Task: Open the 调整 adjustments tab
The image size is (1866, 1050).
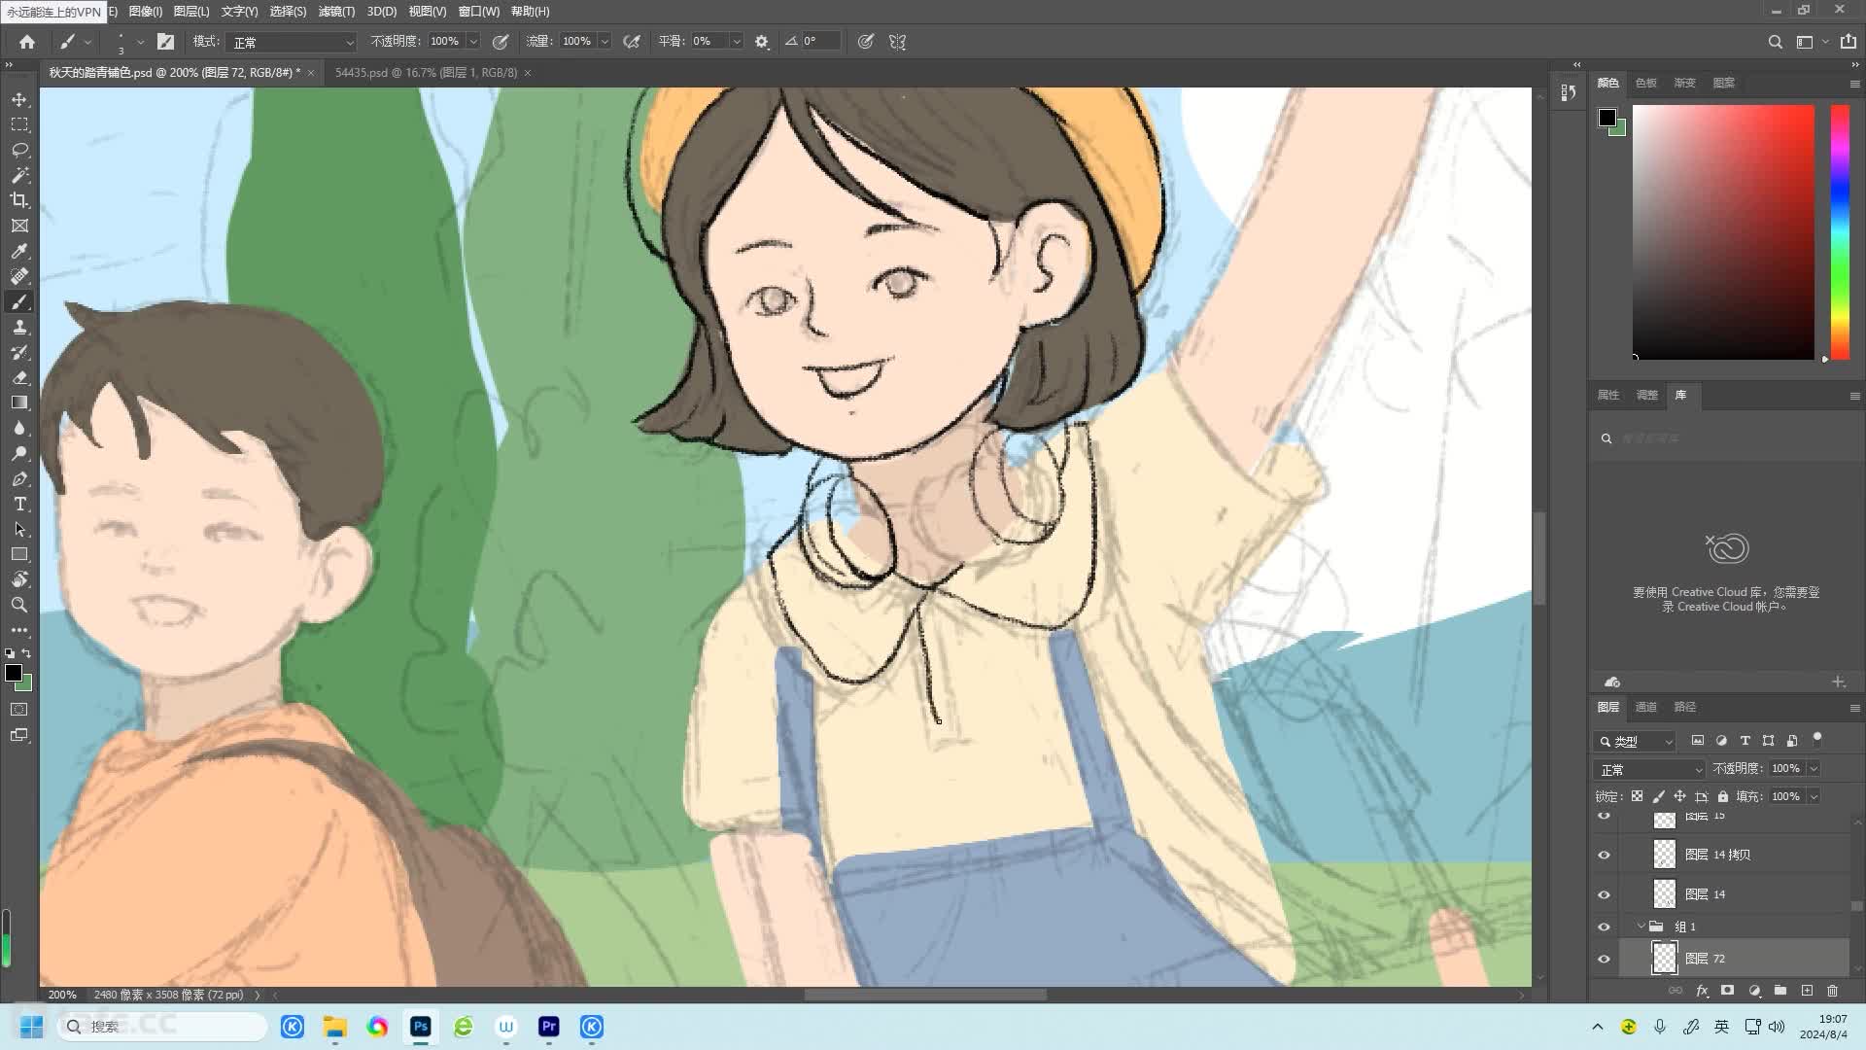Action: click(x=1646, y=395)
